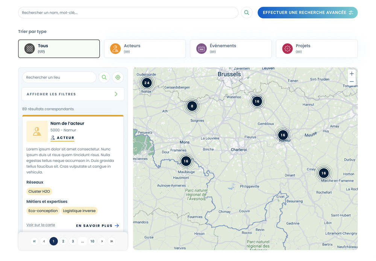Go to results page 3
376x261 pixels.
[73, 241]
